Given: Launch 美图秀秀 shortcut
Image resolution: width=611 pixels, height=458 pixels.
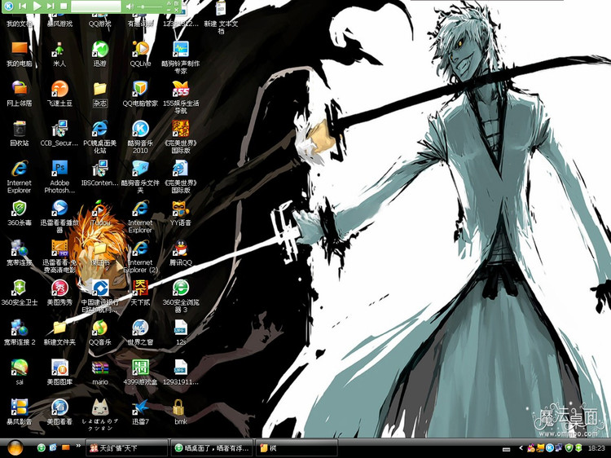Looking at the screenshot, I should pos(59,293).
